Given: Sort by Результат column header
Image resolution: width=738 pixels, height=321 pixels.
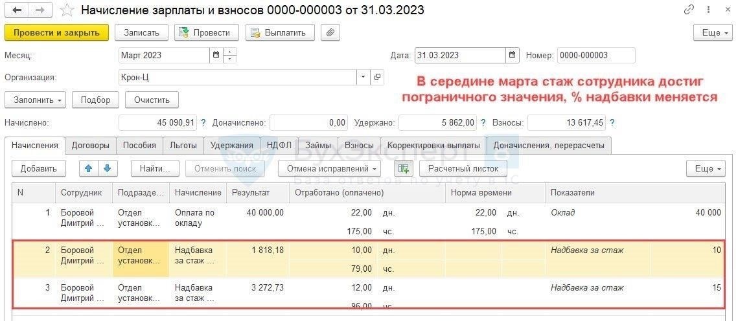Looking at the screenshot, I should point(257,193).
